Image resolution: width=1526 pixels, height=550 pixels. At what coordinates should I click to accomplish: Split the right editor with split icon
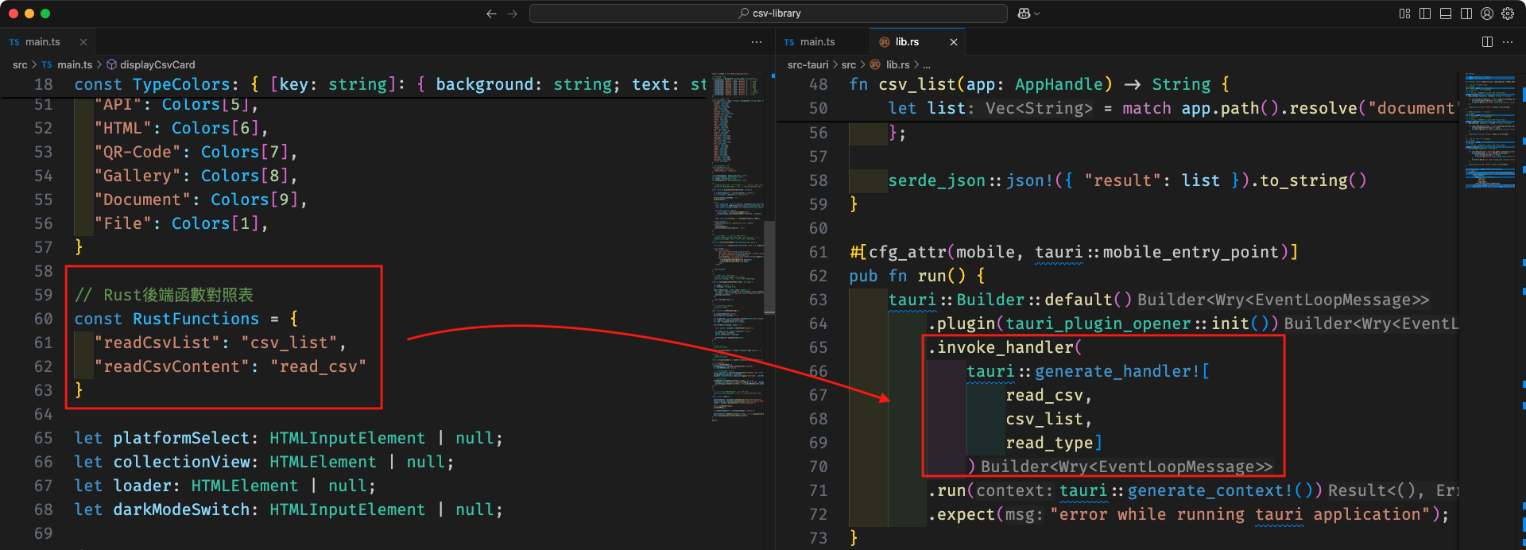click(1487, 42)
